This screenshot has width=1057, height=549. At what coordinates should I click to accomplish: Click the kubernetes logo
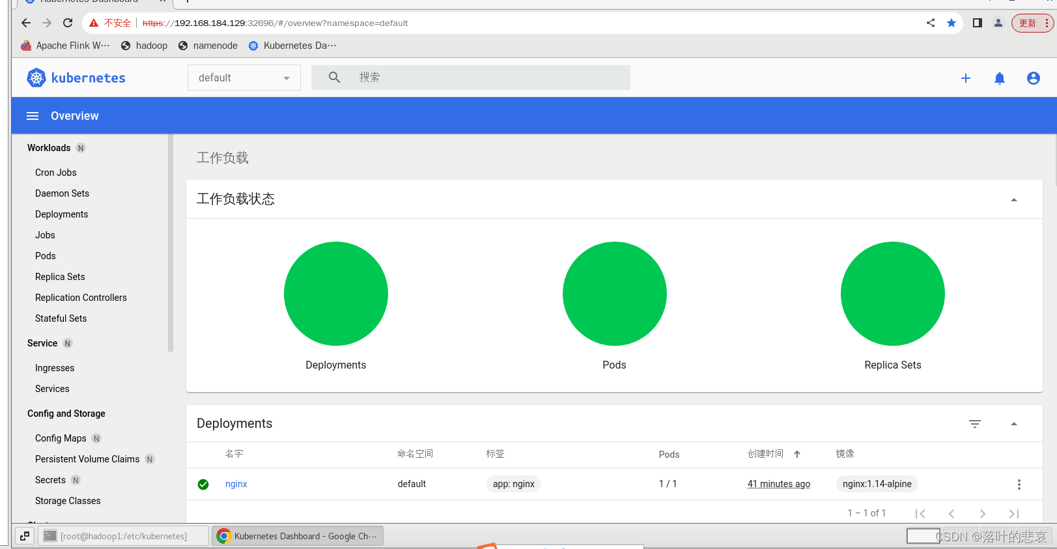click(x=76, y=78)
